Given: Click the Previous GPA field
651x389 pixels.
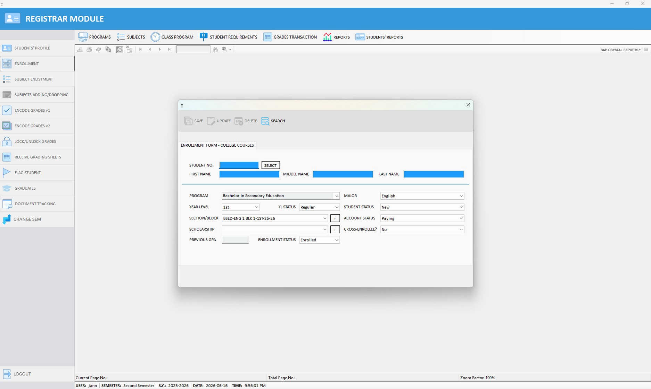Looking at the screenshot, I should click(236, 240).
